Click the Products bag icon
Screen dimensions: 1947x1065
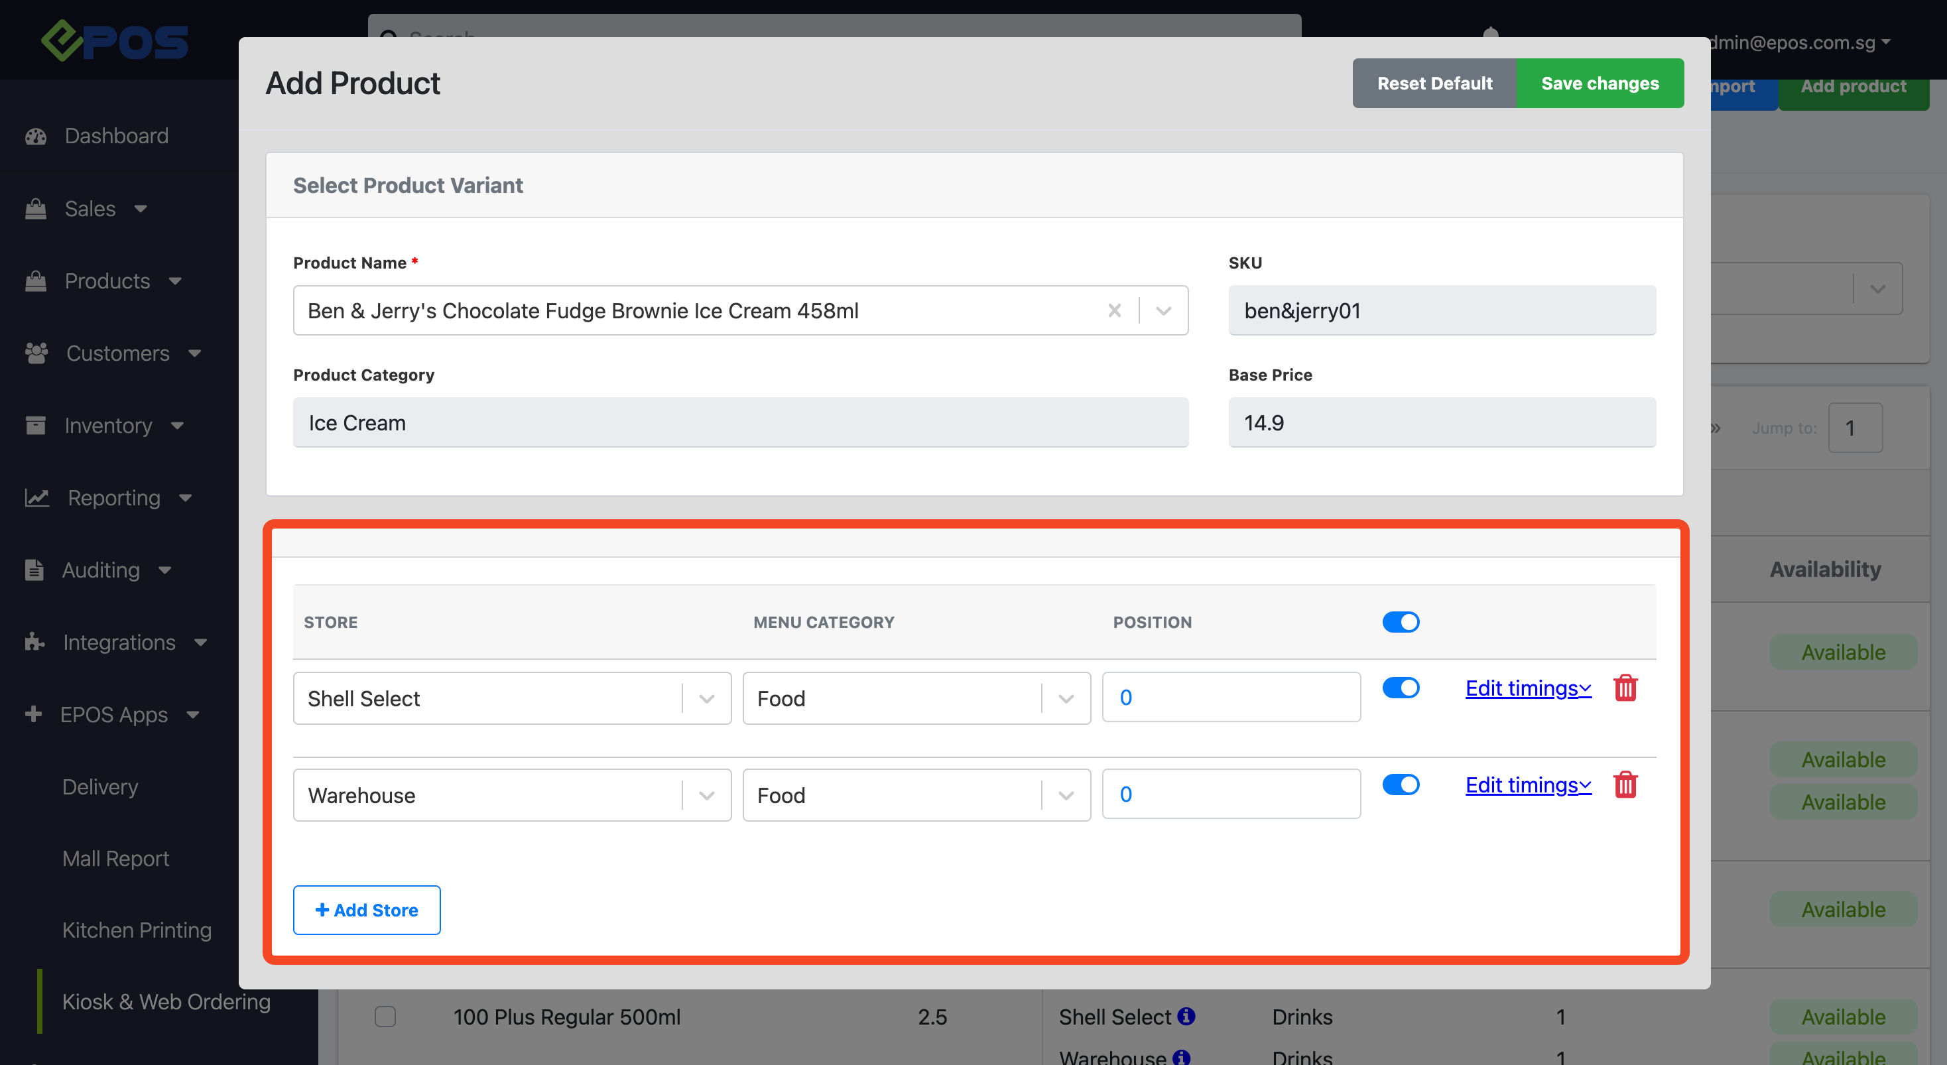coord(36,281)
